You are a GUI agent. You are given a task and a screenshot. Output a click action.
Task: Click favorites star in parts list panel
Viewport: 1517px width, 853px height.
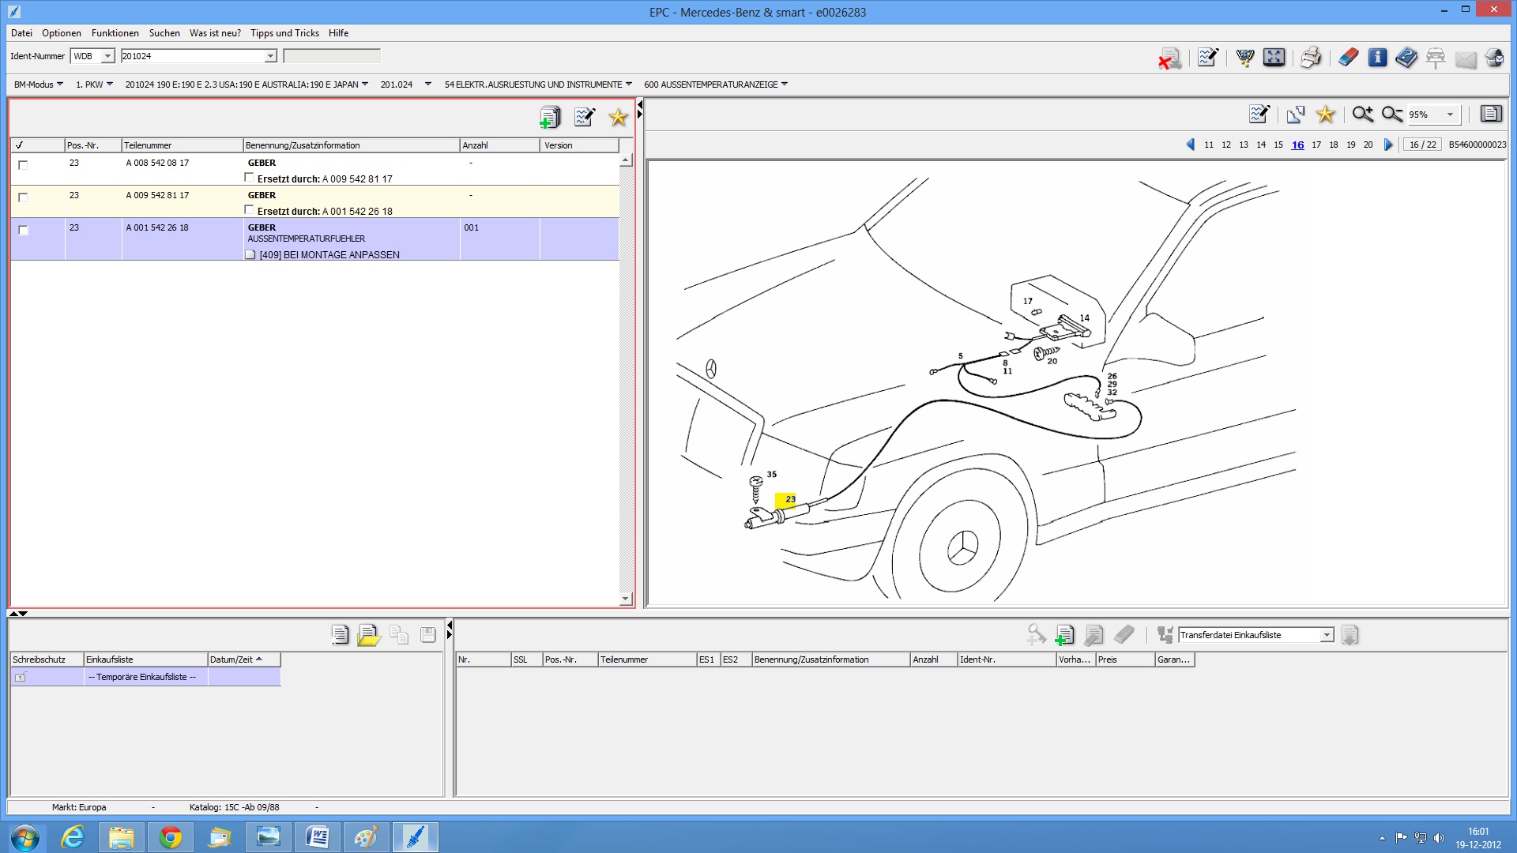(618, 117)
